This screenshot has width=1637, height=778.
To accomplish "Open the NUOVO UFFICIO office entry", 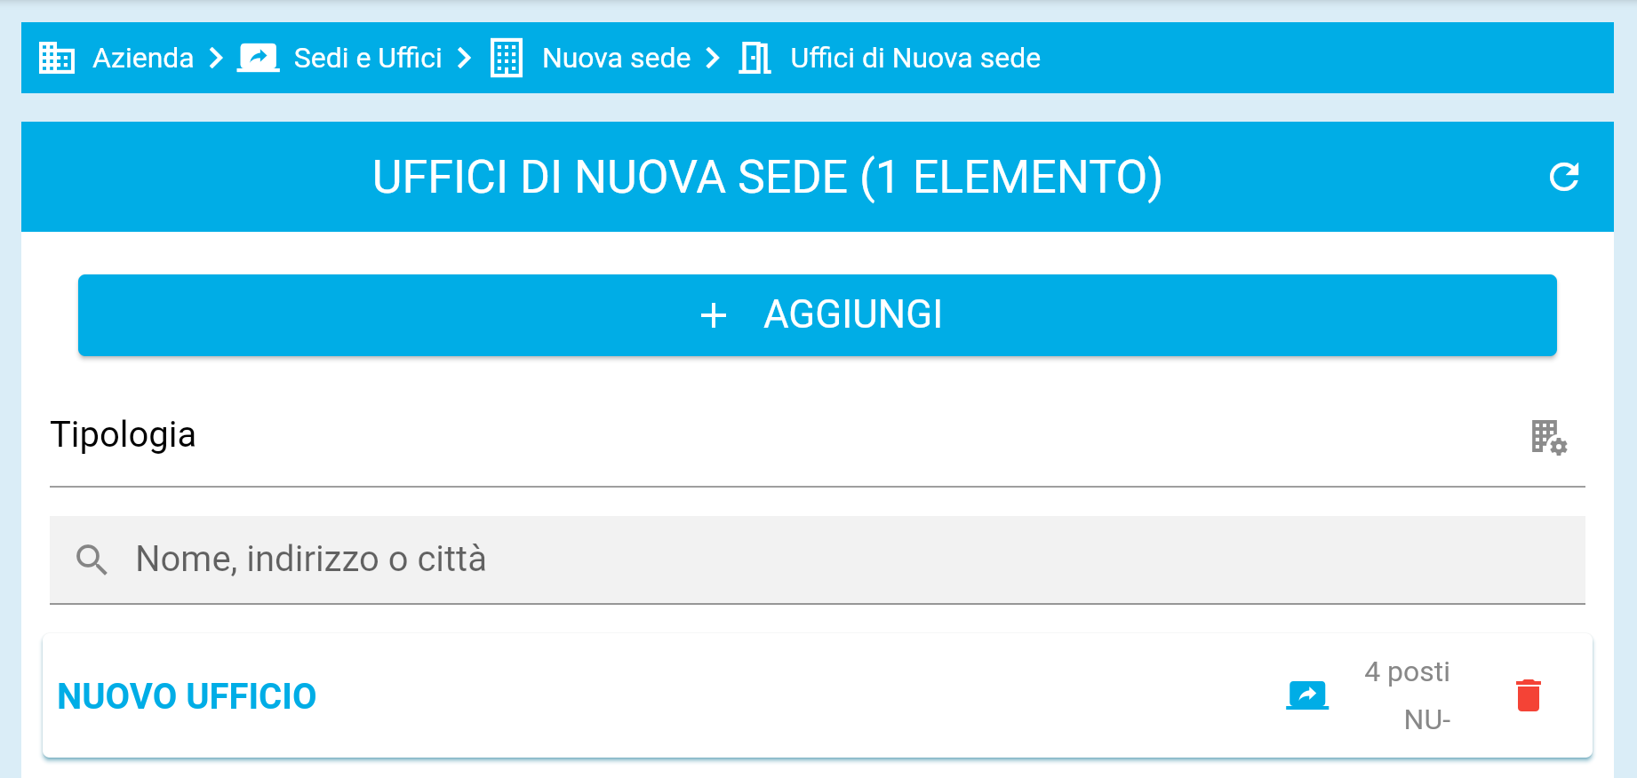I will 187,696.
